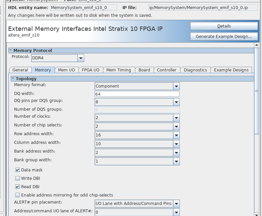Click the vertical scrollbar thumb
The height and width of the screenshot is (216, 262).
[257, 91]
